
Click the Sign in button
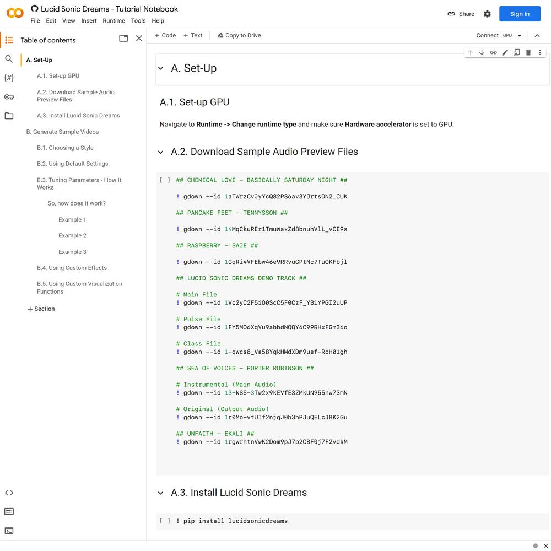click(520, 14)
